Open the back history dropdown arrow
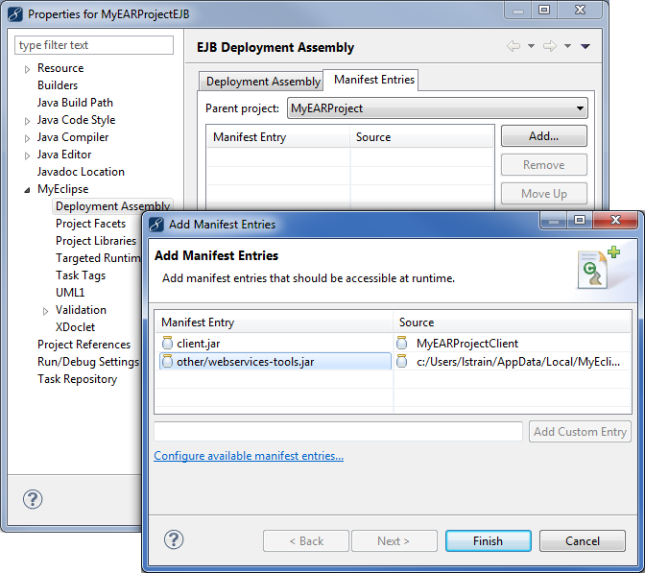 (x=531, y=46)
